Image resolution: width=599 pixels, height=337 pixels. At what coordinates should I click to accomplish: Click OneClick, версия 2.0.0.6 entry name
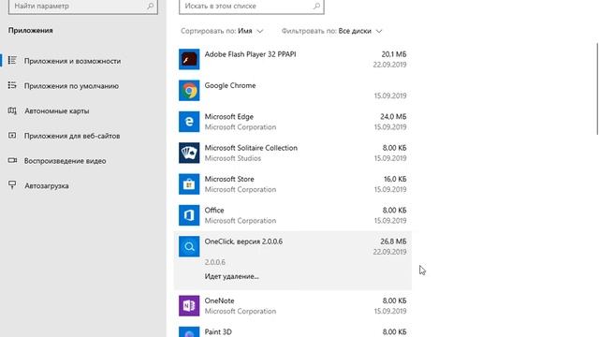tap(243, 242)
